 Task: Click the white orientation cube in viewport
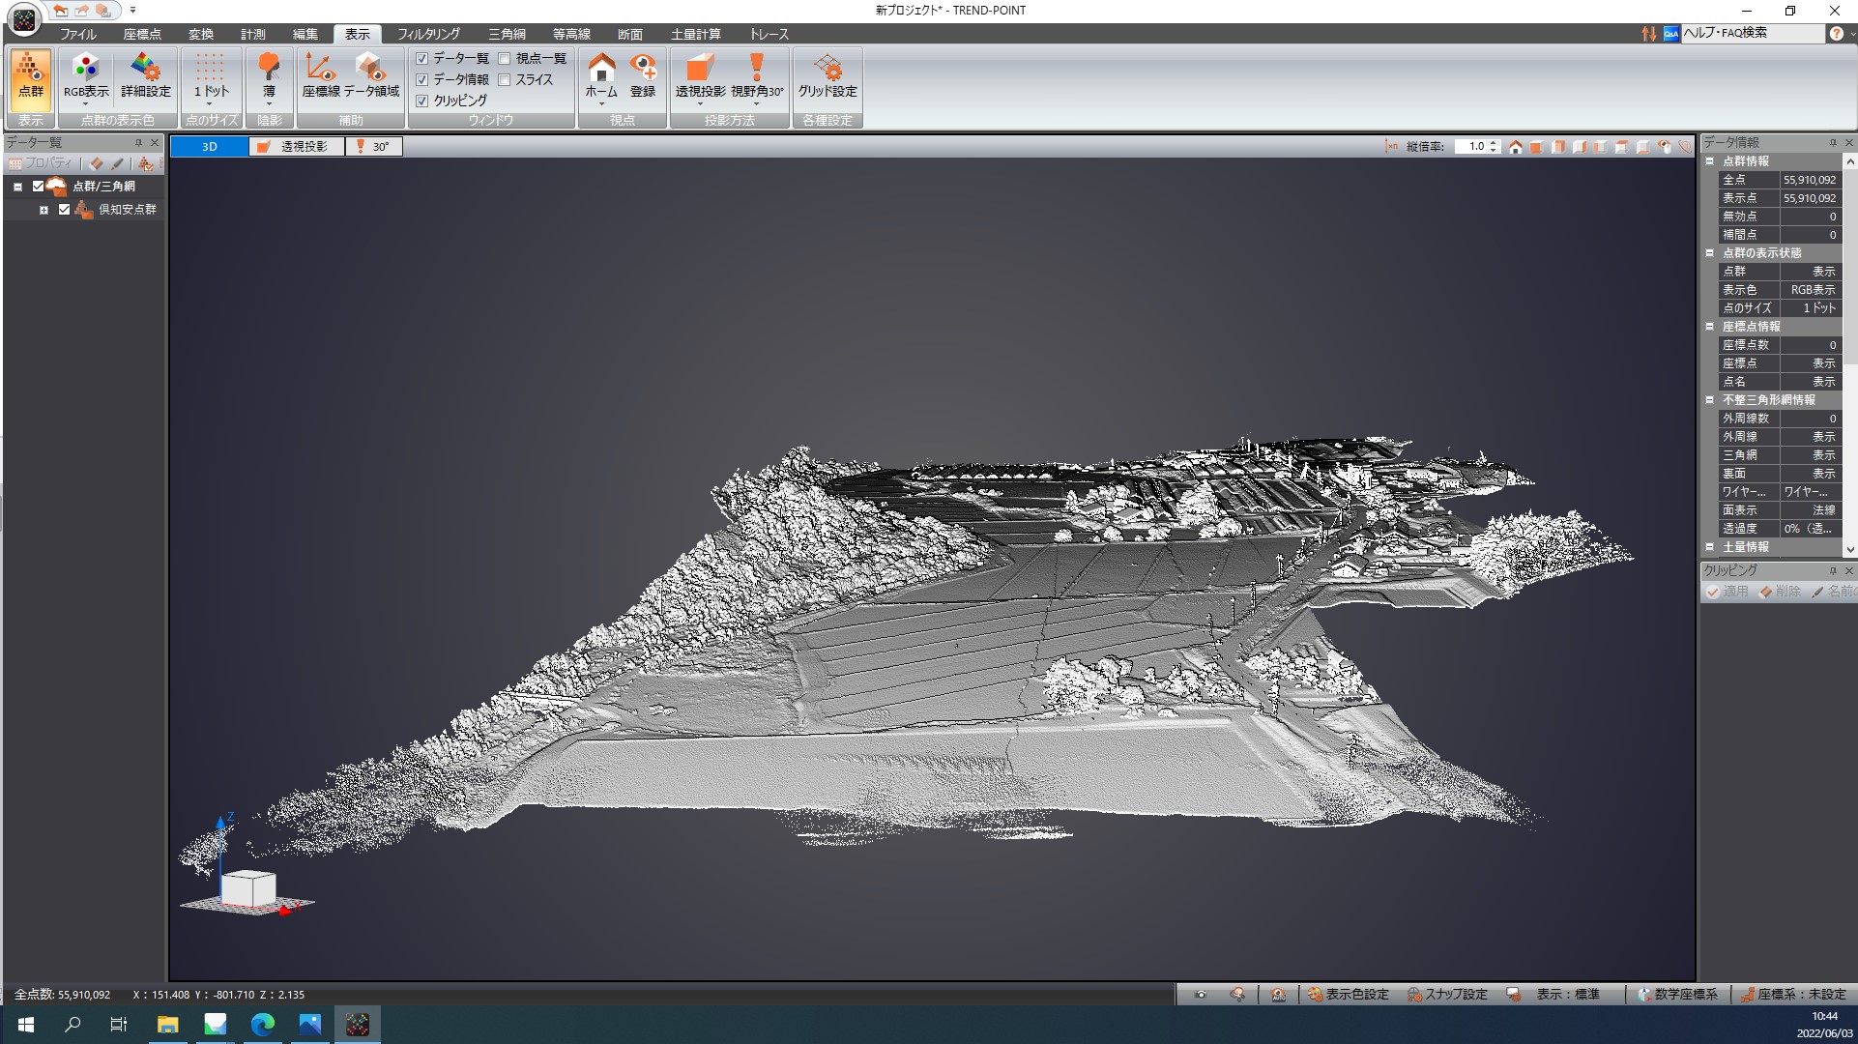(248, 887)
